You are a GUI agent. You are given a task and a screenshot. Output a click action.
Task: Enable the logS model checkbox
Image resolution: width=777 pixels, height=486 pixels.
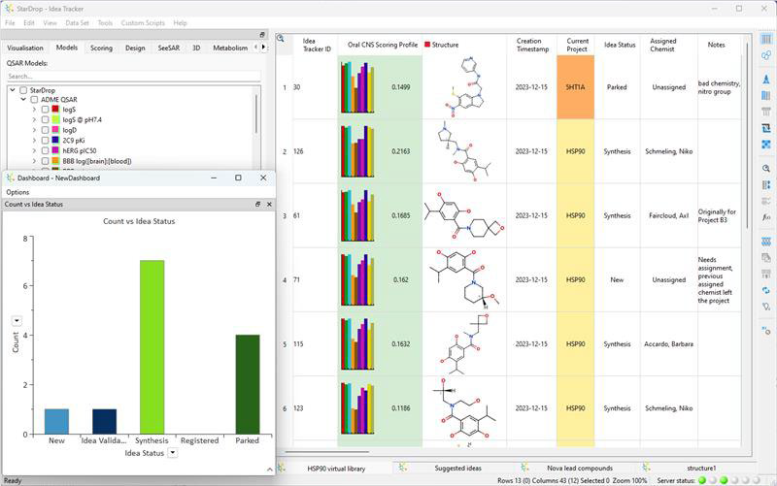pos(45,110)
